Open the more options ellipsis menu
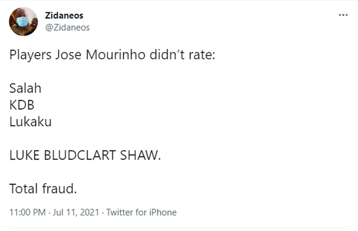 343,15
